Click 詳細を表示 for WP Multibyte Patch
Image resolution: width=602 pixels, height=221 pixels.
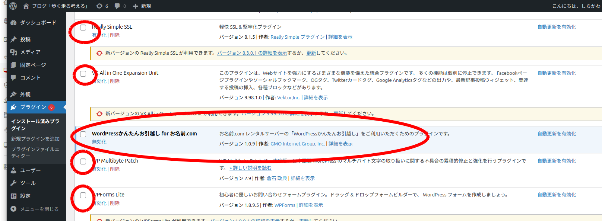coord(302,178)
